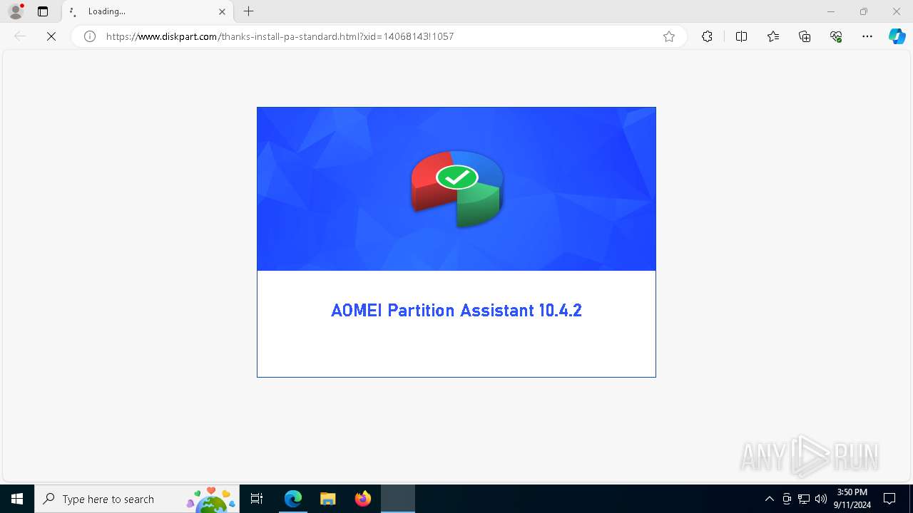Click the taskbar search box
Screen dimensions: 913x513
click(x=137, y=499)
